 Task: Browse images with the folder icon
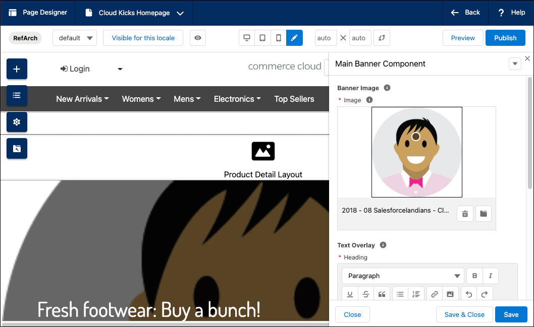(x=483, y=214)
